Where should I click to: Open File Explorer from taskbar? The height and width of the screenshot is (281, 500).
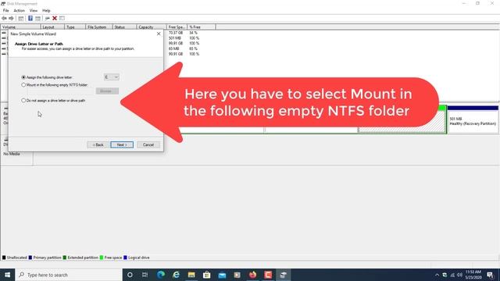[191, 275]
